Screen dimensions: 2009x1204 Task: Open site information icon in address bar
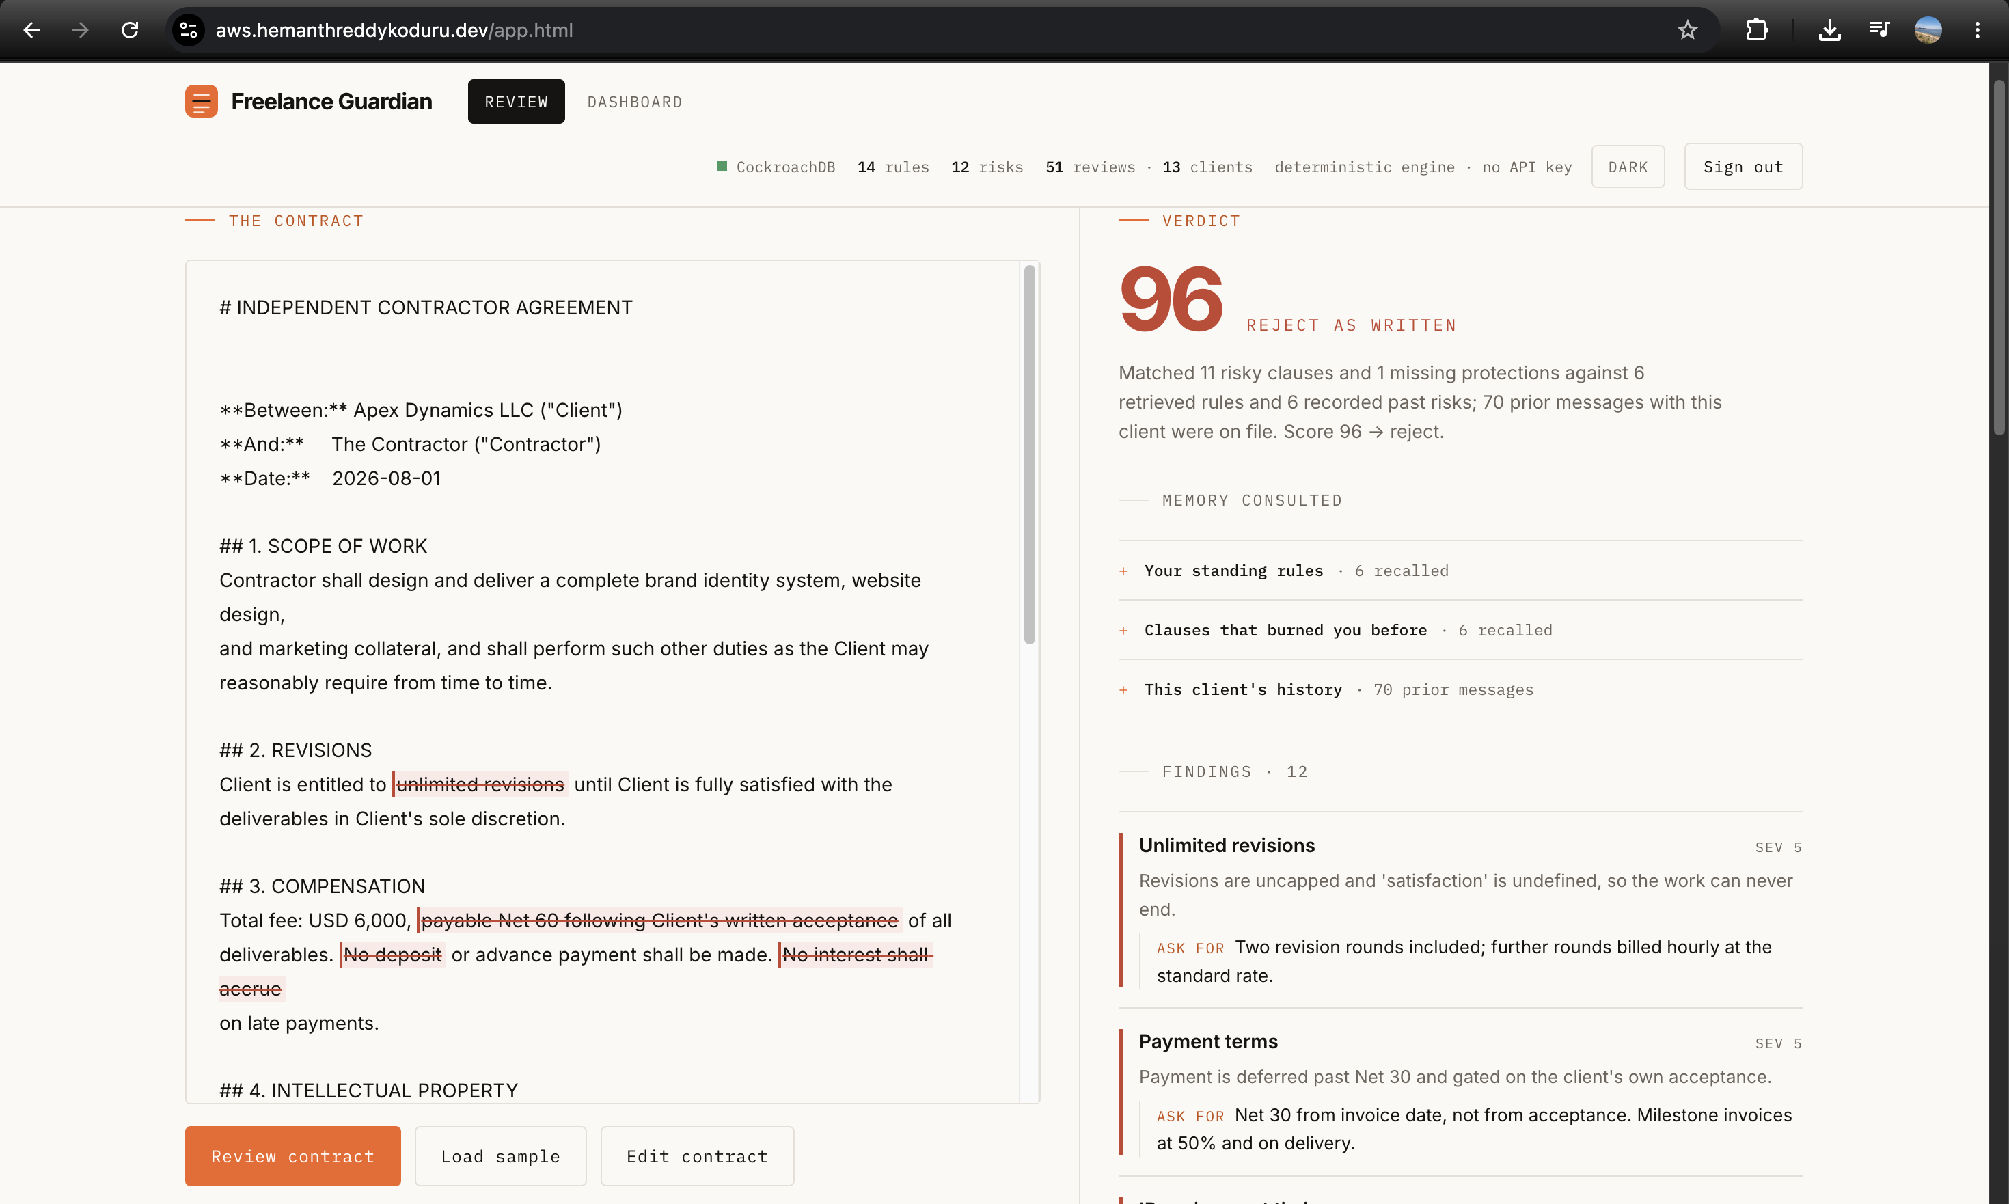click(188, 30)
